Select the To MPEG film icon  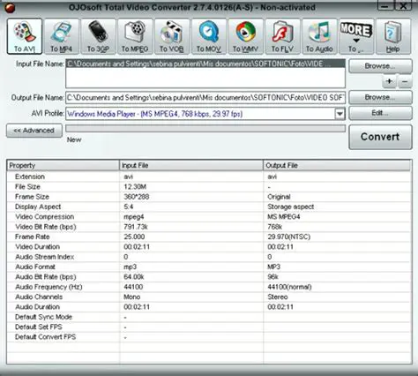tap(135, 36)
